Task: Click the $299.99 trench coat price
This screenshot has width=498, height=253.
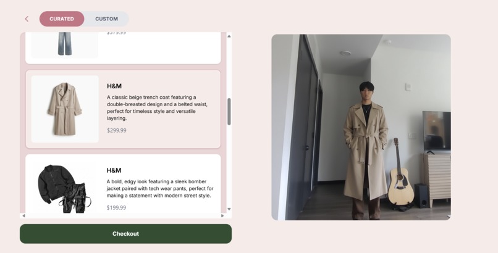Action: pyautogui.click(x=117, y=130)
